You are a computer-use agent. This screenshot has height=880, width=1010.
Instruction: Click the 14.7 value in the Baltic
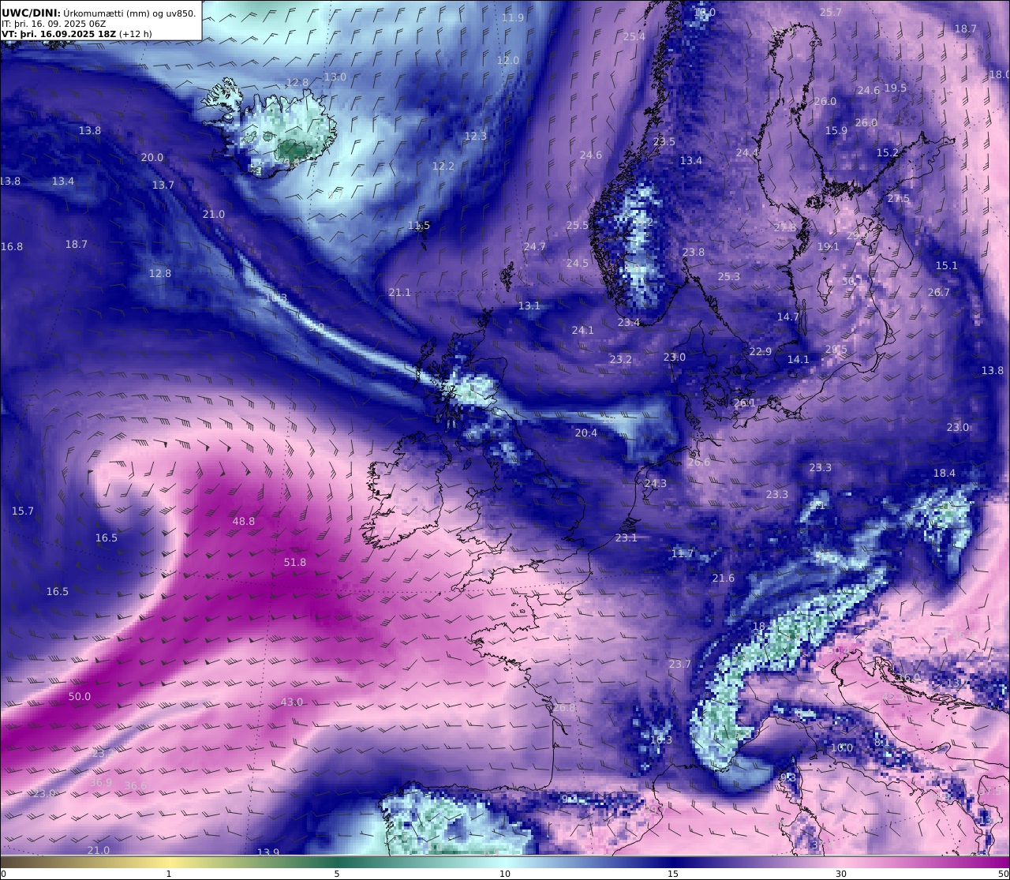click(x=788, y=316)
